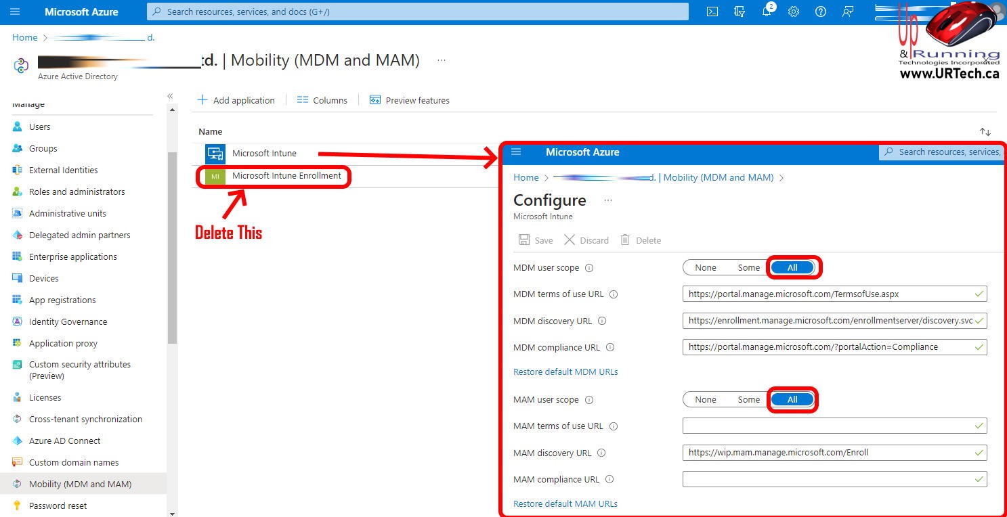Open the hamburger portal menu
The width and height of the screenshot is (1007, 517).
15,12
